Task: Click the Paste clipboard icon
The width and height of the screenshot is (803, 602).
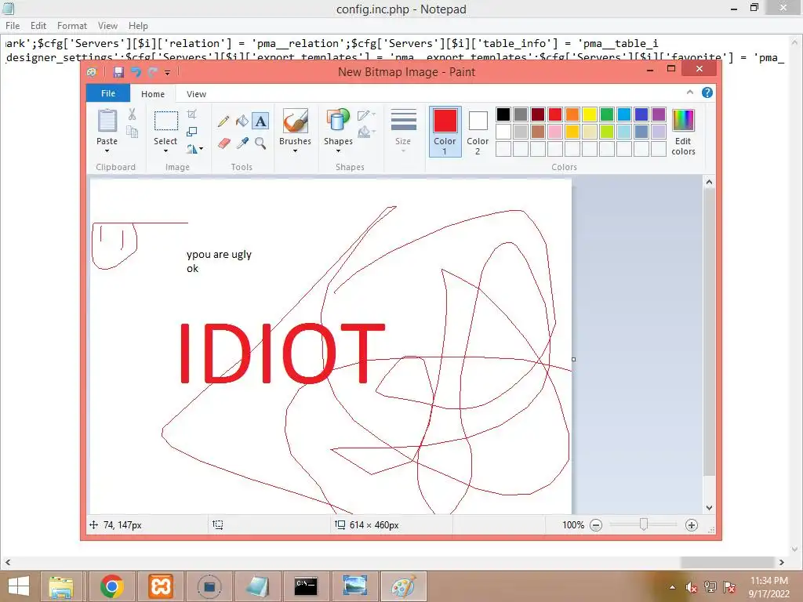Action: coord(107,121)
